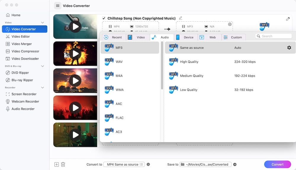Open the output folder arrow button
296x170 pixels.
click(235, 164)
